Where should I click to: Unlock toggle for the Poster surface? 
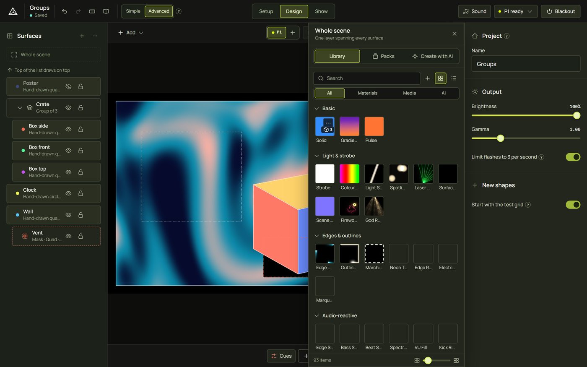[x=81, y=86]
